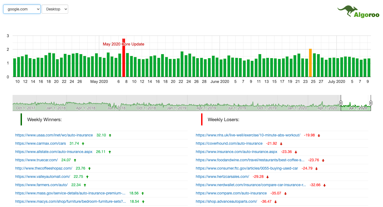Click the orange bar for June 24
383x207 pixels.
coord(310,63)
